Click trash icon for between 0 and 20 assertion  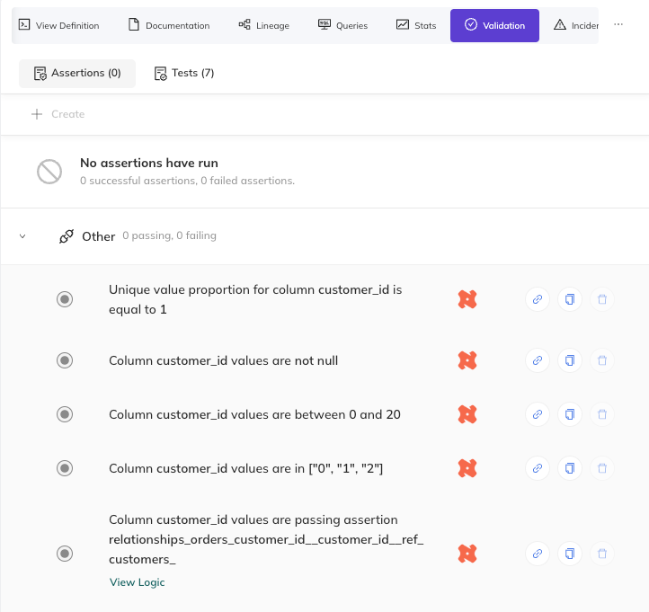pos(602,414)
